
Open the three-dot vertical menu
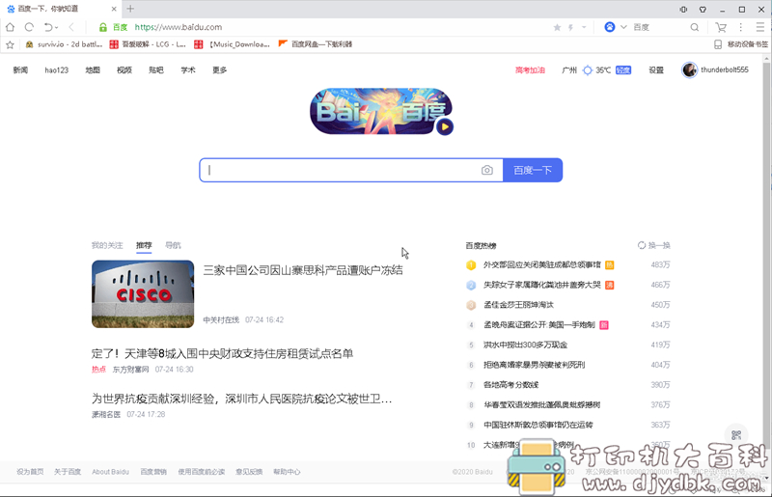point(740,27)
